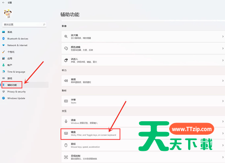Click the 目视控制 eye control icon
The width and height of the screenshot is (225, 163).
66,157
